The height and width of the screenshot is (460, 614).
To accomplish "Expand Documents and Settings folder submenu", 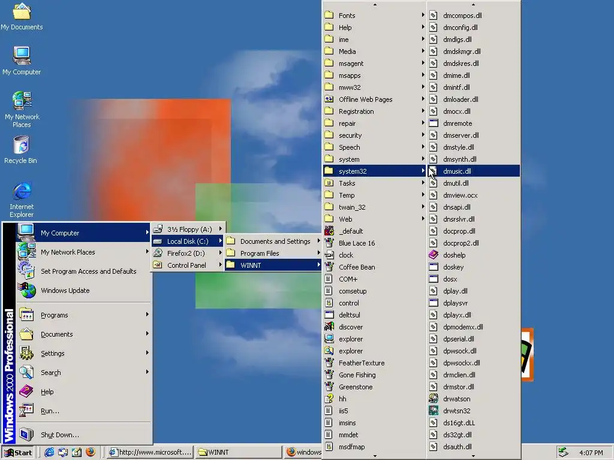I will pos(273,241).
